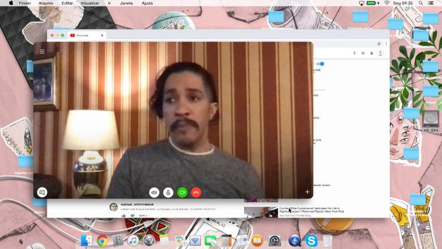Image resolution: width=442 pixels, height=249 pixels.
Task: Open the Visualizar menu in menu bar
Action: pos(90,3)
